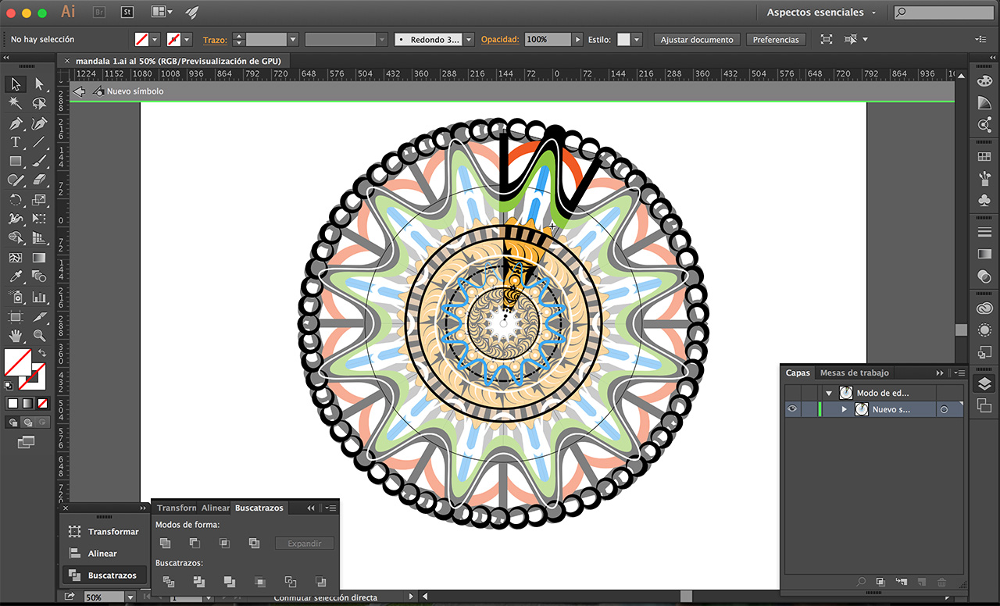The image size is (1000, 606).
Task: Switch to Mesas de trabajo tab
Action: [x=854, y=373]
